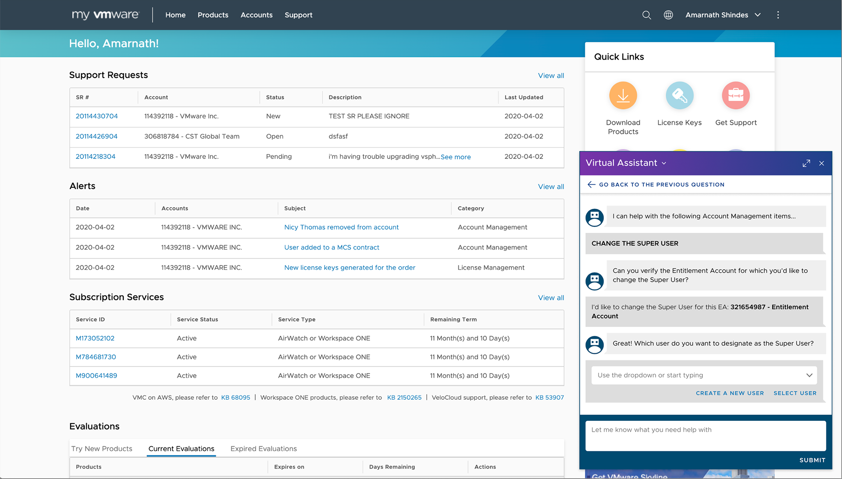Image resolution: width=842 pixels, height=479 pixels.
Task: Click See more on the Pending request
Action: coord(456,157)
